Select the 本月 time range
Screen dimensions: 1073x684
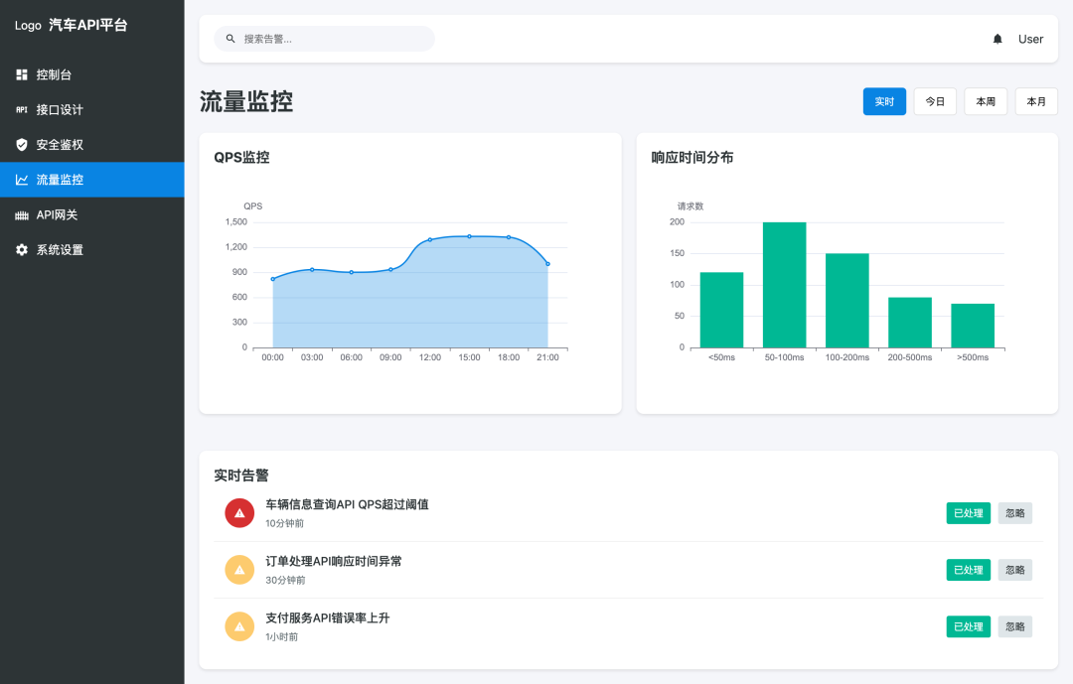tap(1036, 101)
